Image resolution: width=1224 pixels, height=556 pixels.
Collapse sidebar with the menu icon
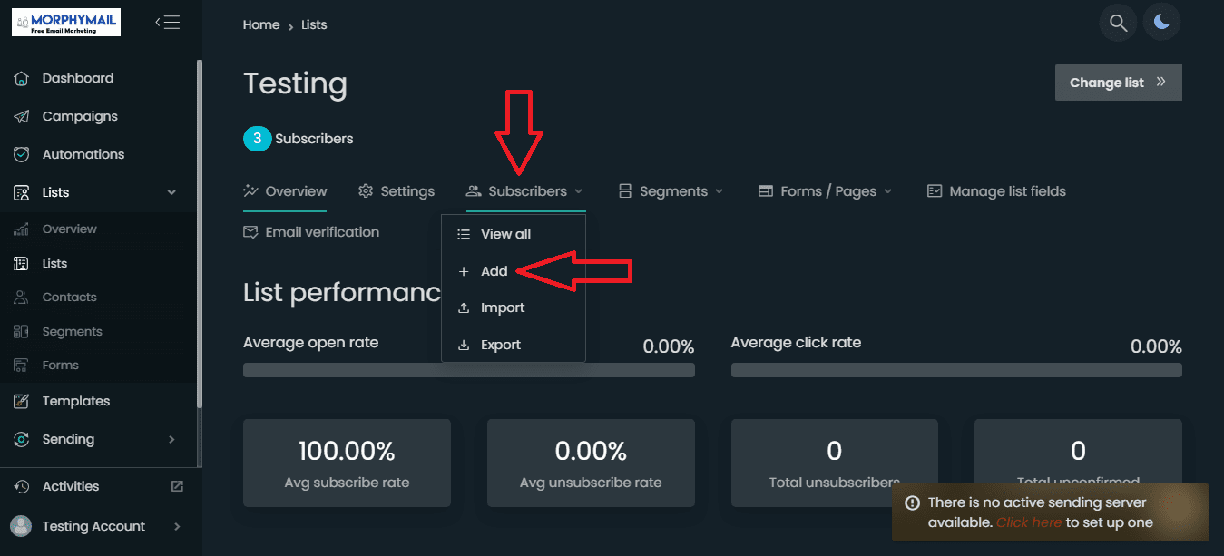pyautogui.click(x=167, y=23)
